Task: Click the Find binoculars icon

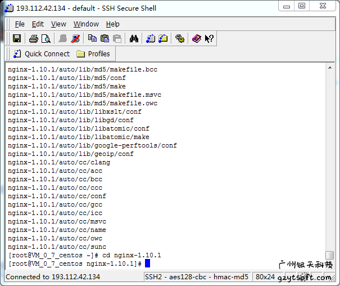Action: pos(134,39)
